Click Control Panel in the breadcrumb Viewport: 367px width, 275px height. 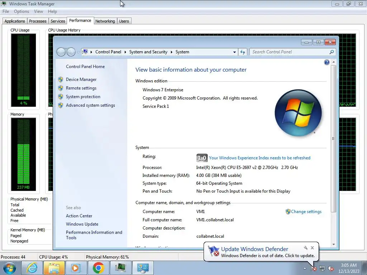coord(108,52)
